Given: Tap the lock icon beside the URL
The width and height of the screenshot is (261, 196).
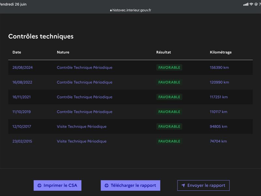Looking at the screenshot, I should pyautogui.click(x=111, y=10).
